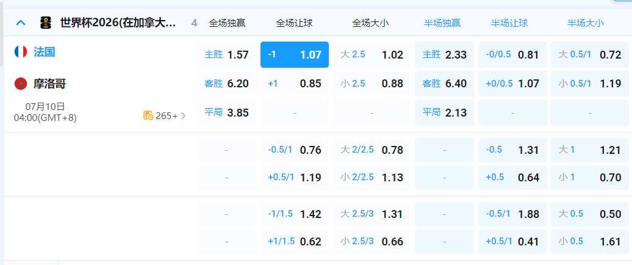Open the 法国 team name link
632x265 pixels.
click(45, 52)
